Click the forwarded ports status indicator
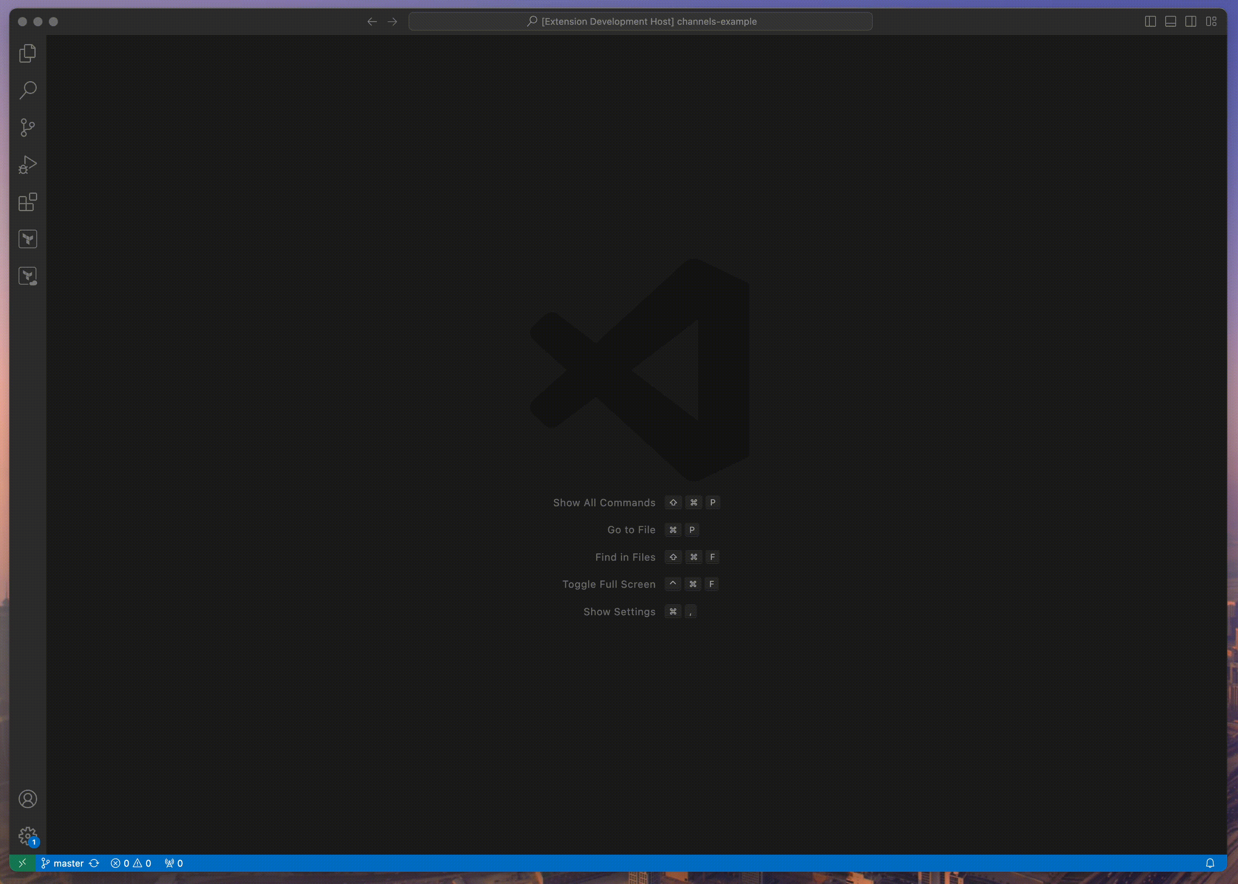This screenshot has width=1238, height=884. [174, 864]
